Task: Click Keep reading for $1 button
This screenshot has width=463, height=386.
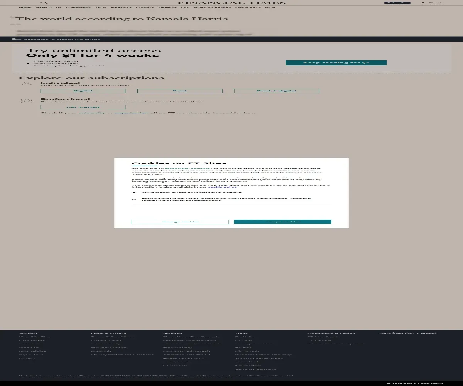Action: point(336,63)
